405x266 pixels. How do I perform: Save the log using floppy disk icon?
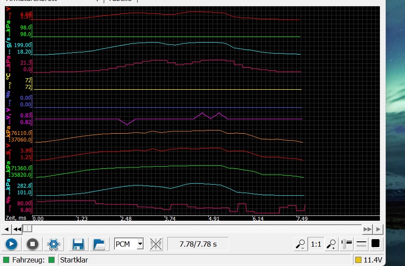coord(78,244)
